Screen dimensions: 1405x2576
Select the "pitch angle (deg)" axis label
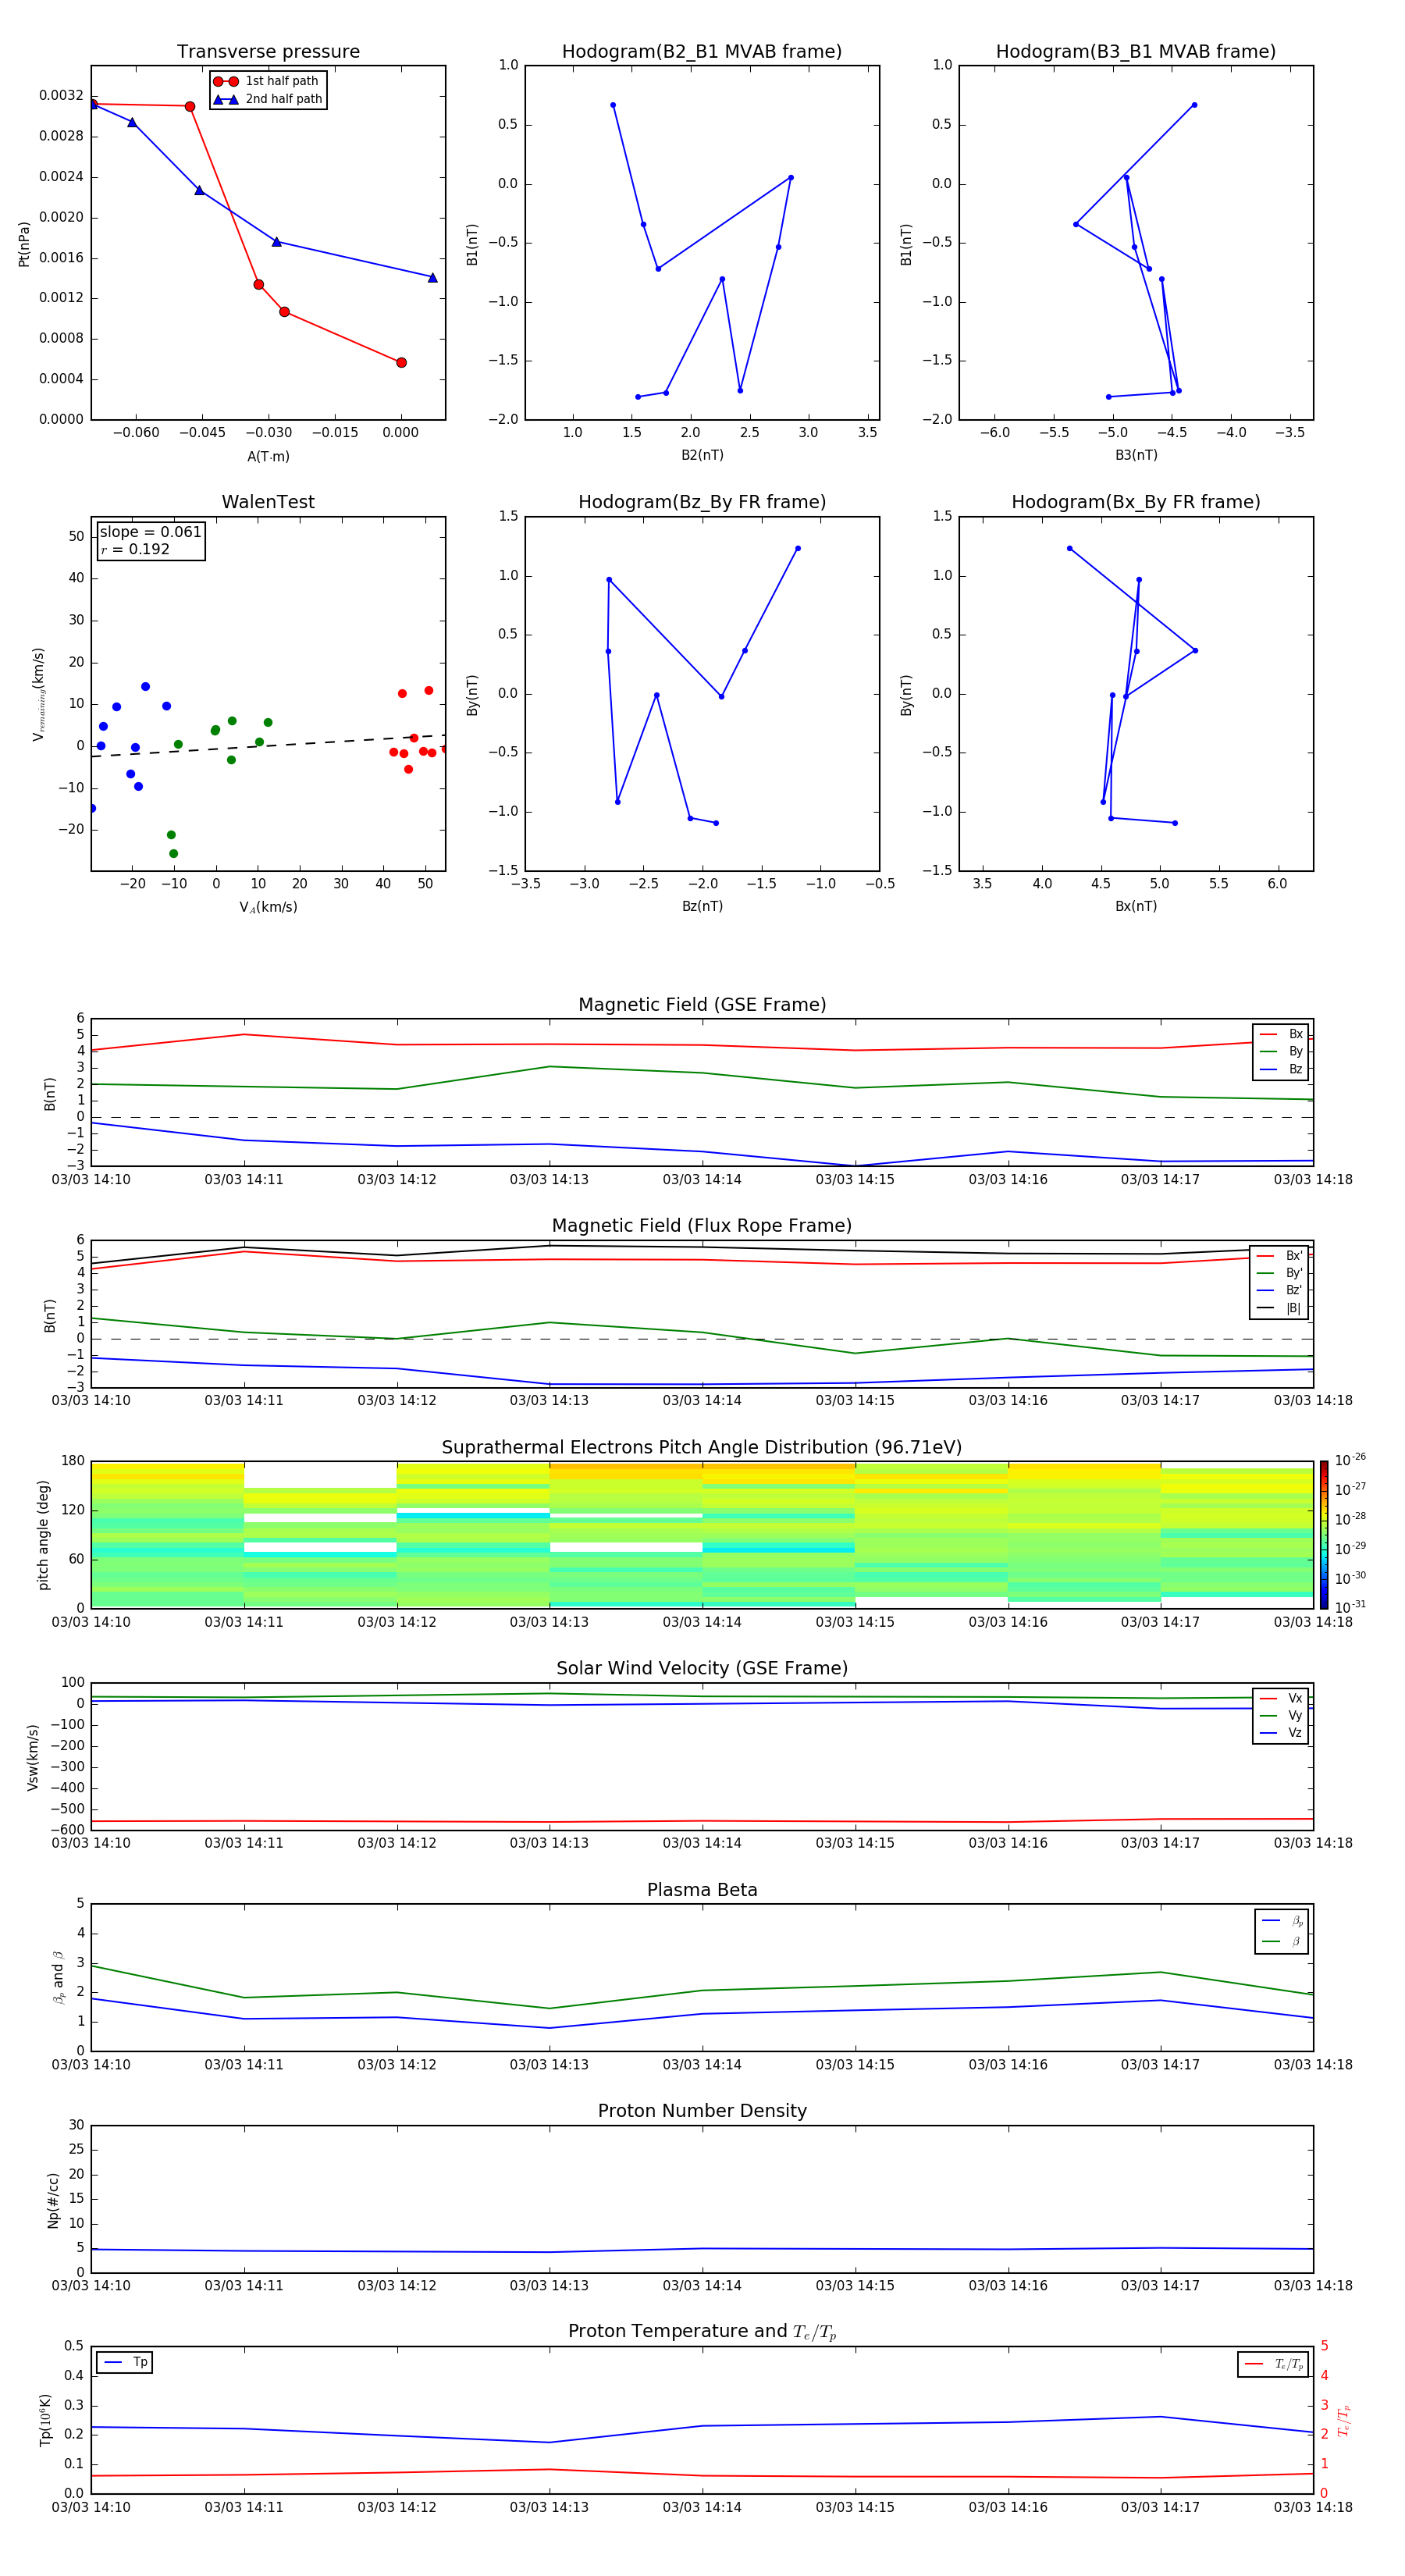pyautogui.click(x=43, y=1535)
